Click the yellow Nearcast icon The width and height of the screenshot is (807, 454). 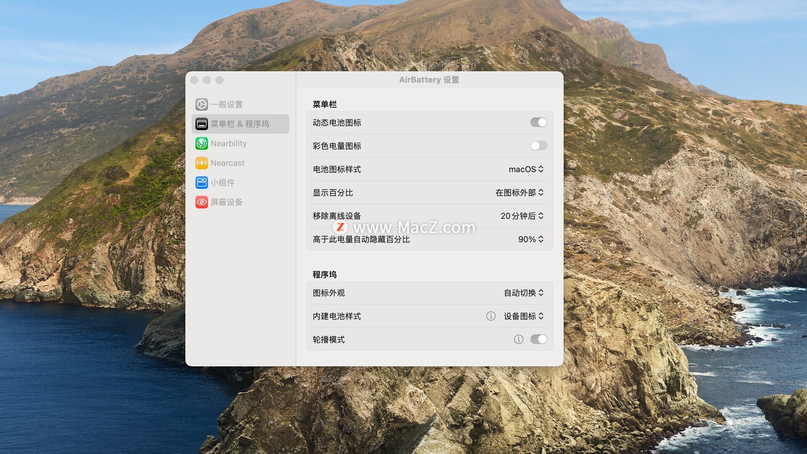point(202,163)
